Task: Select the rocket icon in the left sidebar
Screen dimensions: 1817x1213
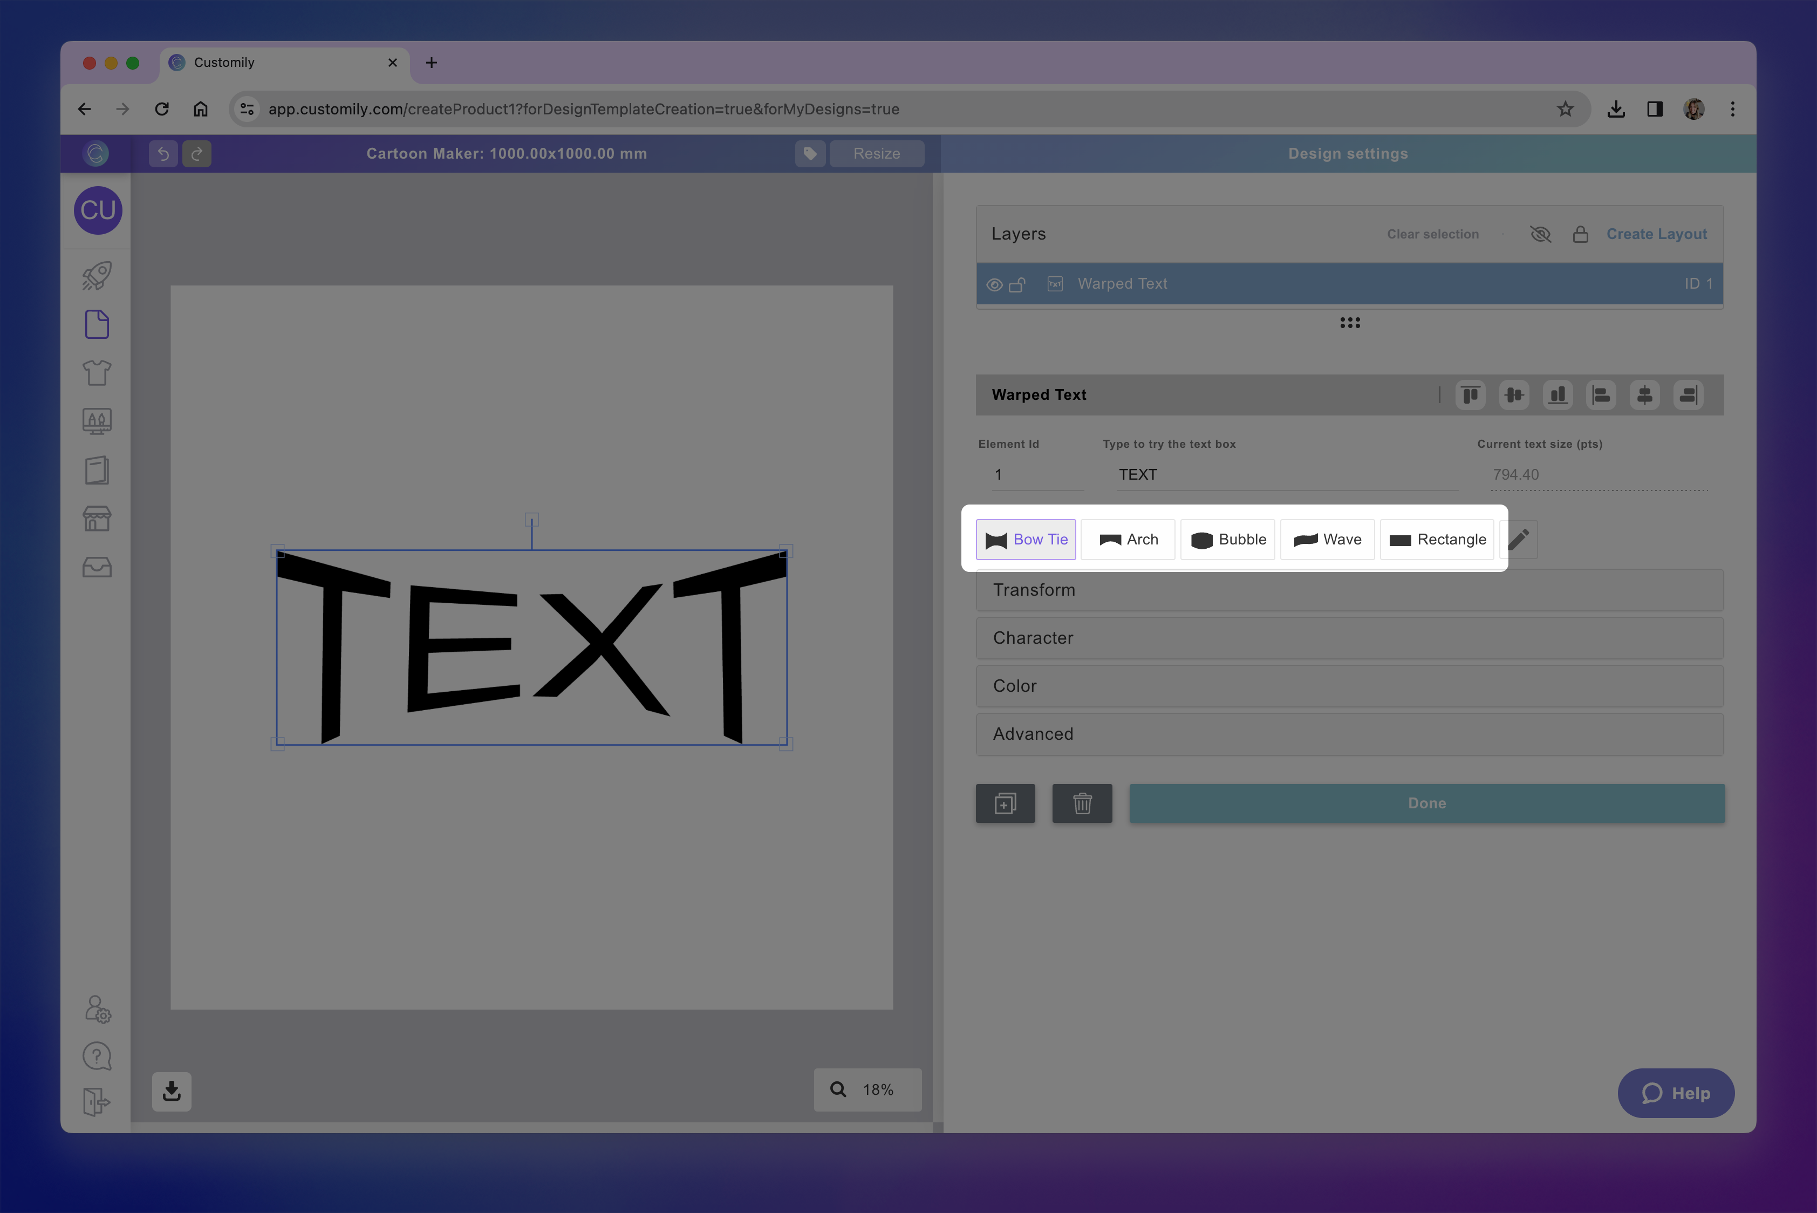Action: [96, 275]
